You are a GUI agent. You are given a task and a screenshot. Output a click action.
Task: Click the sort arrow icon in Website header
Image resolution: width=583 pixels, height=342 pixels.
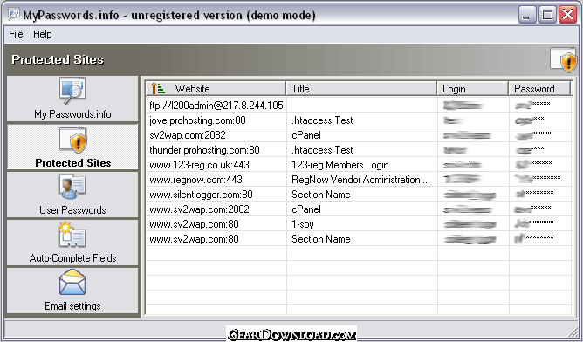click(x=158, y=88)
